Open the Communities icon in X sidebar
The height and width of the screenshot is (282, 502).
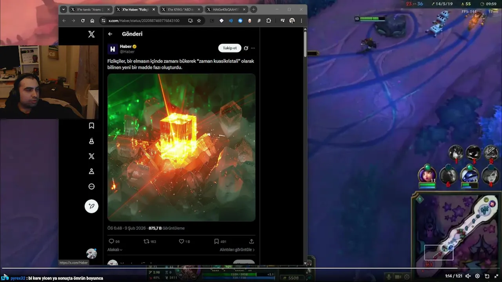(x=91, y=141)
